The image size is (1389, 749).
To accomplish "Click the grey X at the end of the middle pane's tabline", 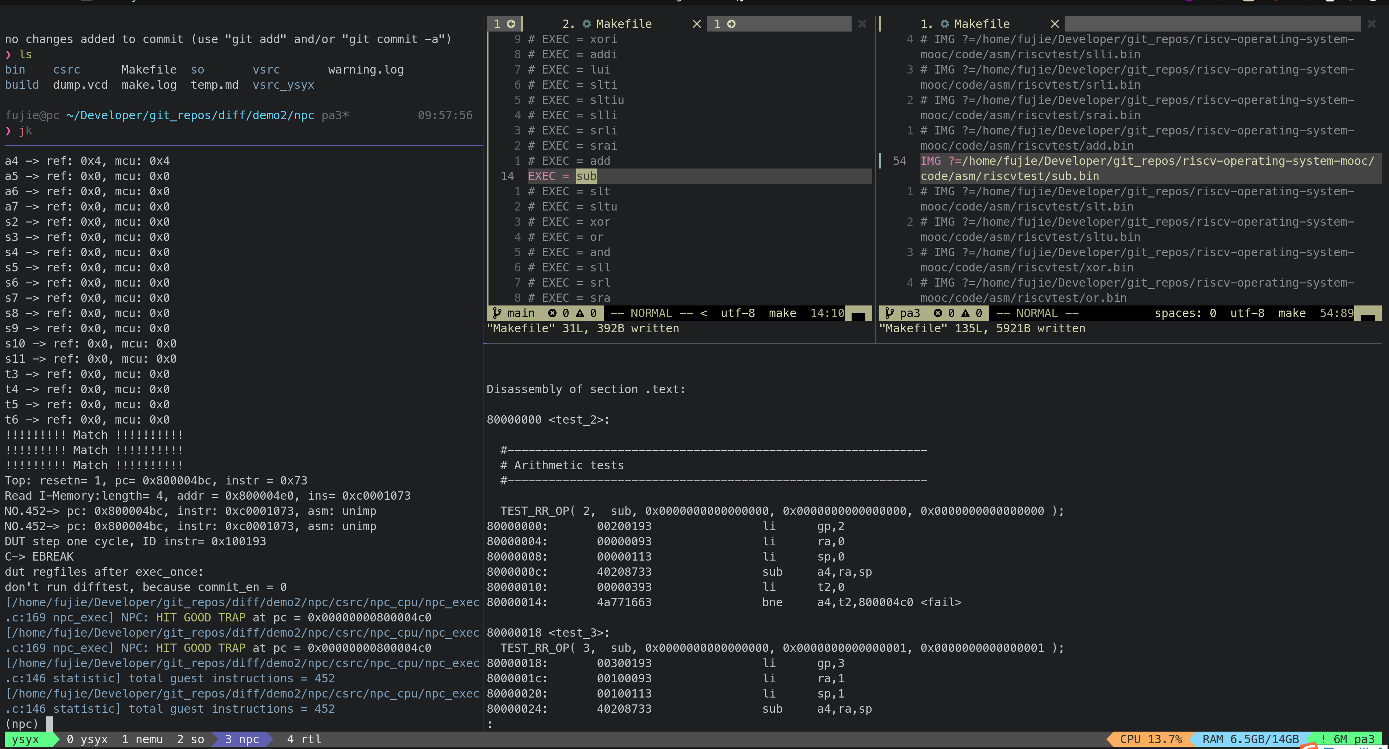I will pos(862,24).
